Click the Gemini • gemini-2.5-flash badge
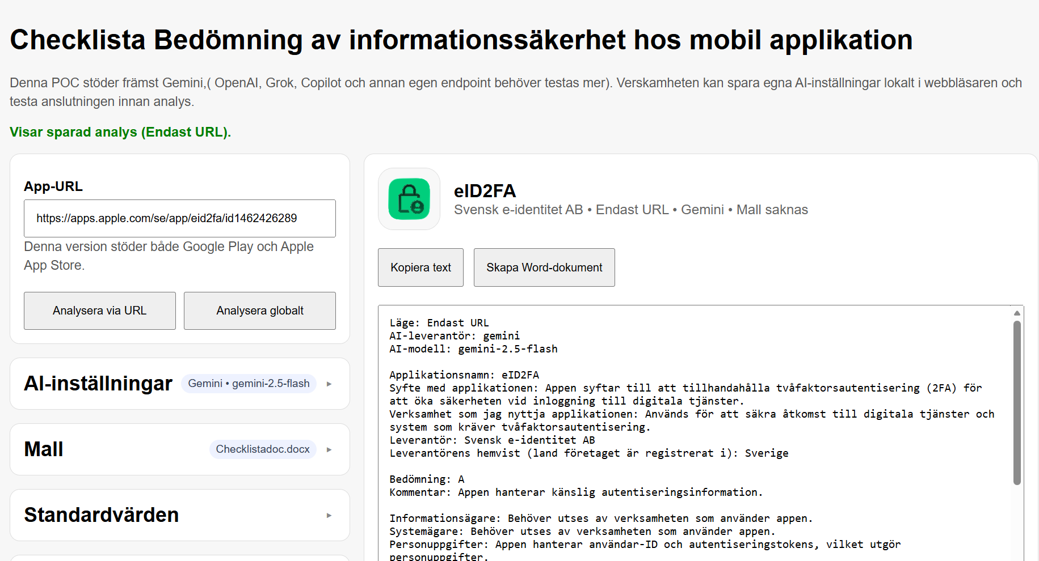Screen dimensions: 1039x561 249,384
